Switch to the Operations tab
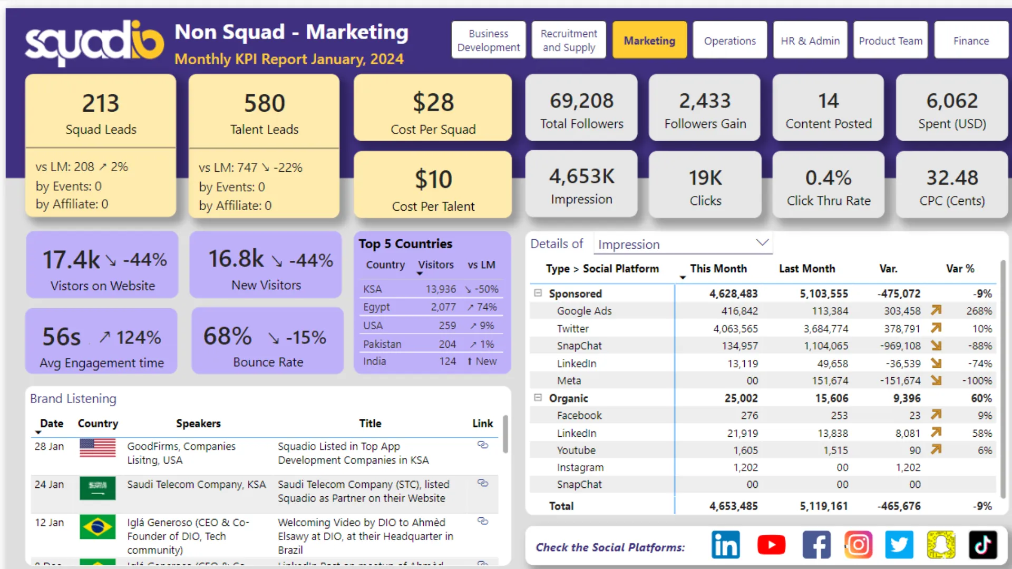This screenshot has width=1012, height=569. (729, 41)
